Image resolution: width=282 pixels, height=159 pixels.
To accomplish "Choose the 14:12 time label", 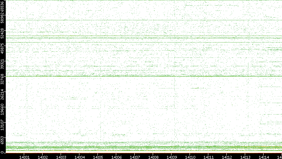I will point(227,157).
